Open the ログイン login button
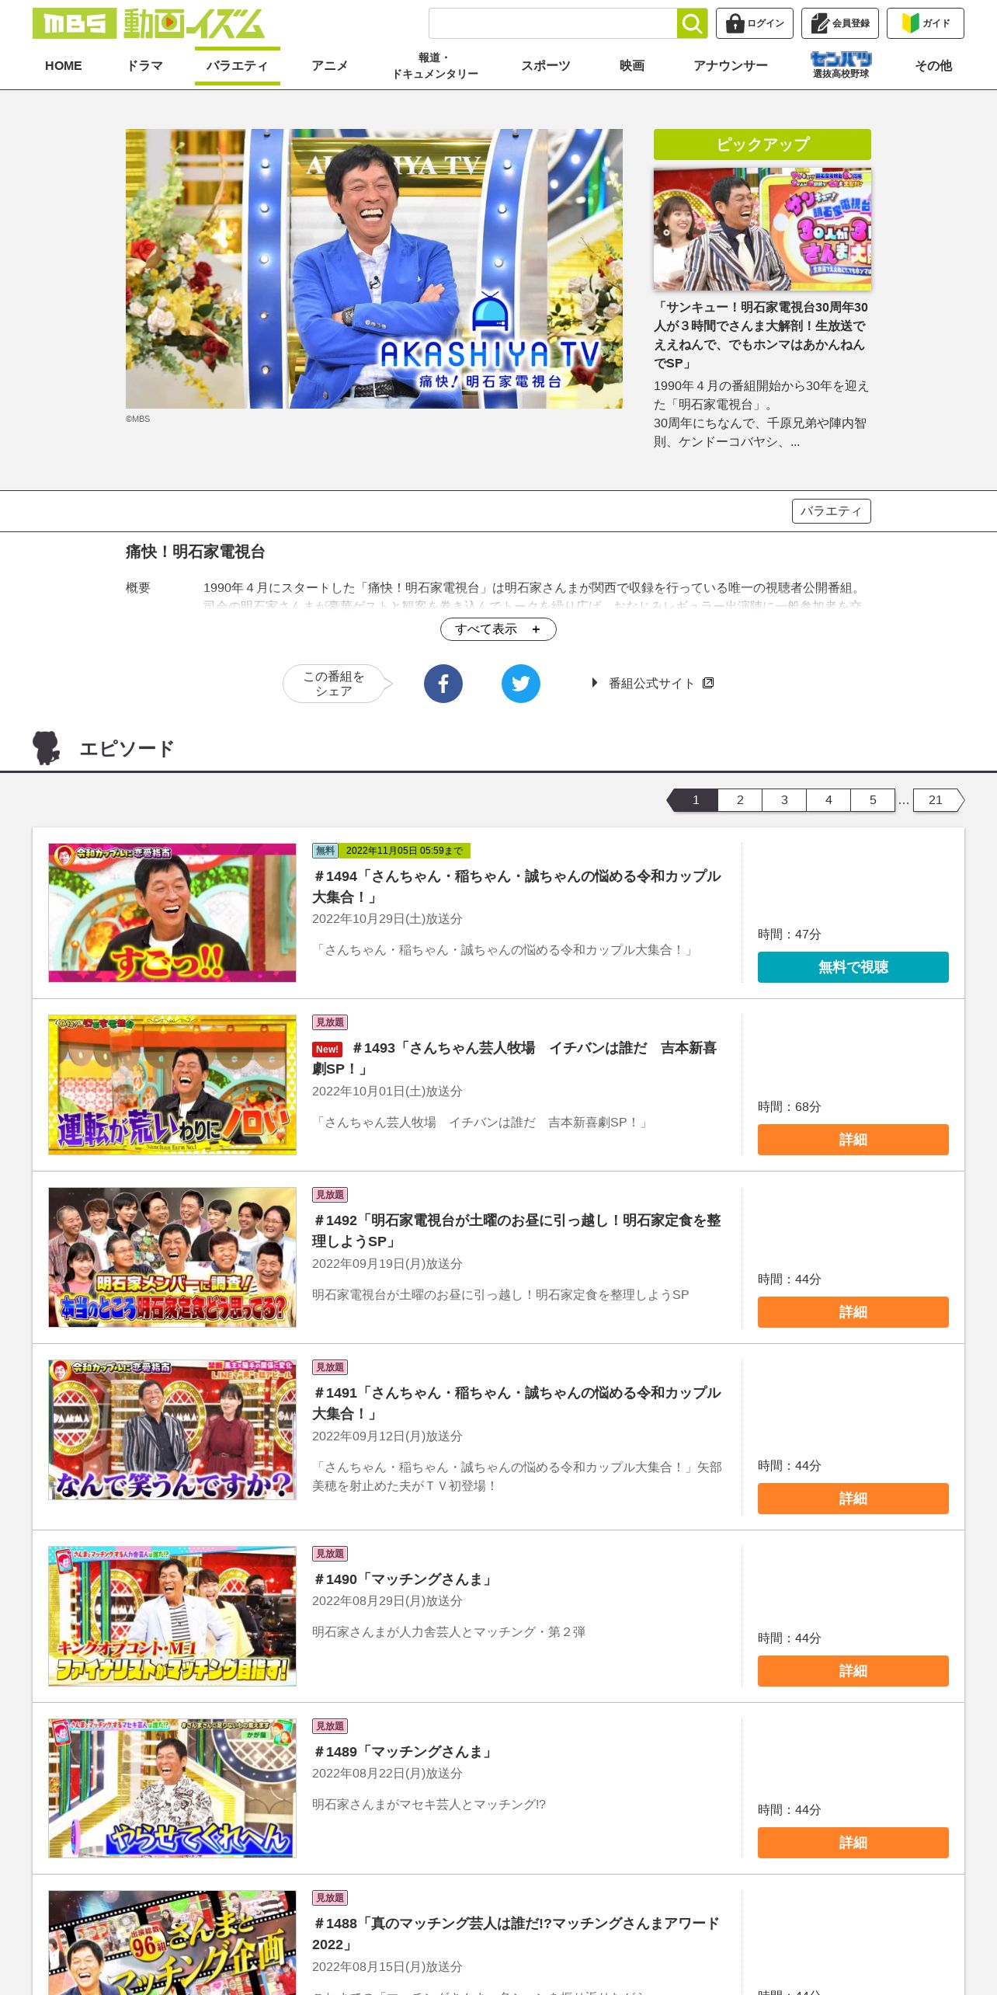Viewport: 997px width, 1995px height. (x=754, y=23)
